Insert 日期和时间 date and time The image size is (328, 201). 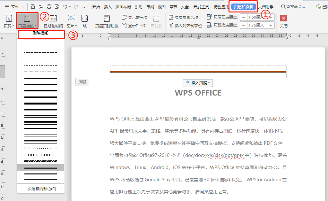pos(53,21)
